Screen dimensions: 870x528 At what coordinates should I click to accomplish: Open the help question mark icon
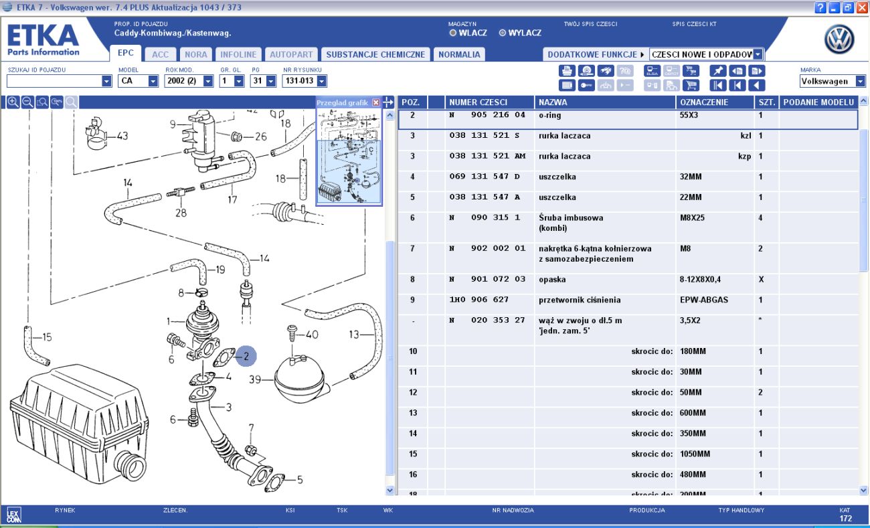tap(820, 7)
